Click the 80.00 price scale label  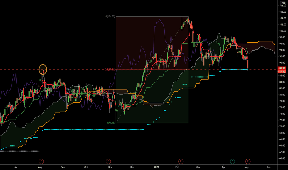click(x=282, y=95)
